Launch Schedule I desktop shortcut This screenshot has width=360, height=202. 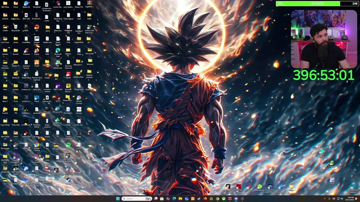tap(332, 164)
